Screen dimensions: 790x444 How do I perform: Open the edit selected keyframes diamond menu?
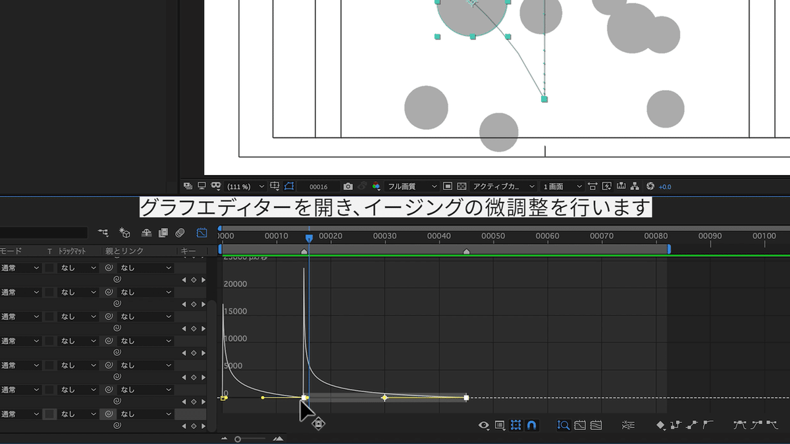[x=661, y=426]
